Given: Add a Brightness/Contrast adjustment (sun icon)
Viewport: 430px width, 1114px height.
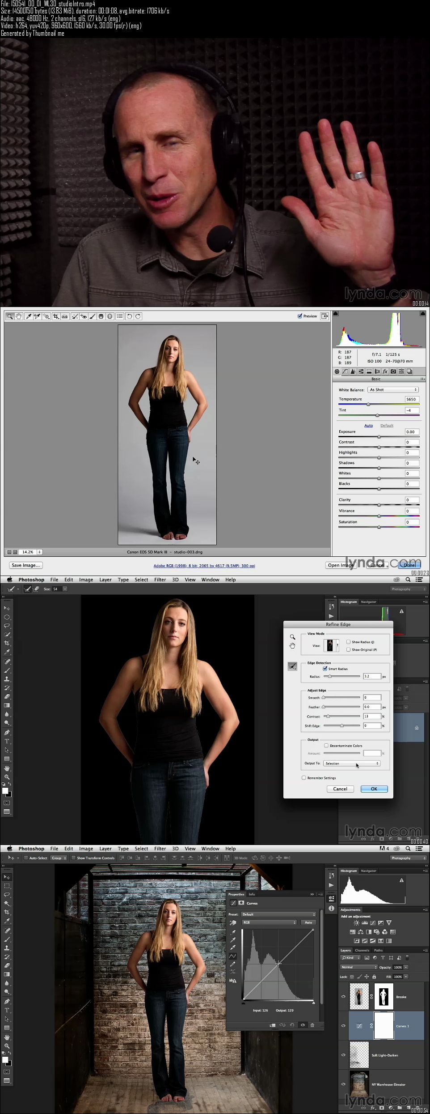Looking at the screenshot, I should [356, 922].
